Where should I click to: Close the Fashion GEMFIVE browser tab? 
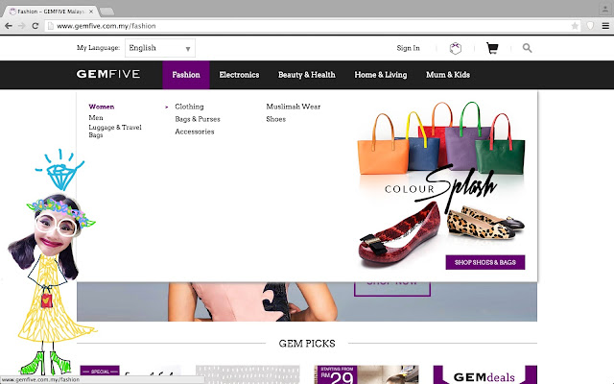pyautogui.click(x=91, y=12)
